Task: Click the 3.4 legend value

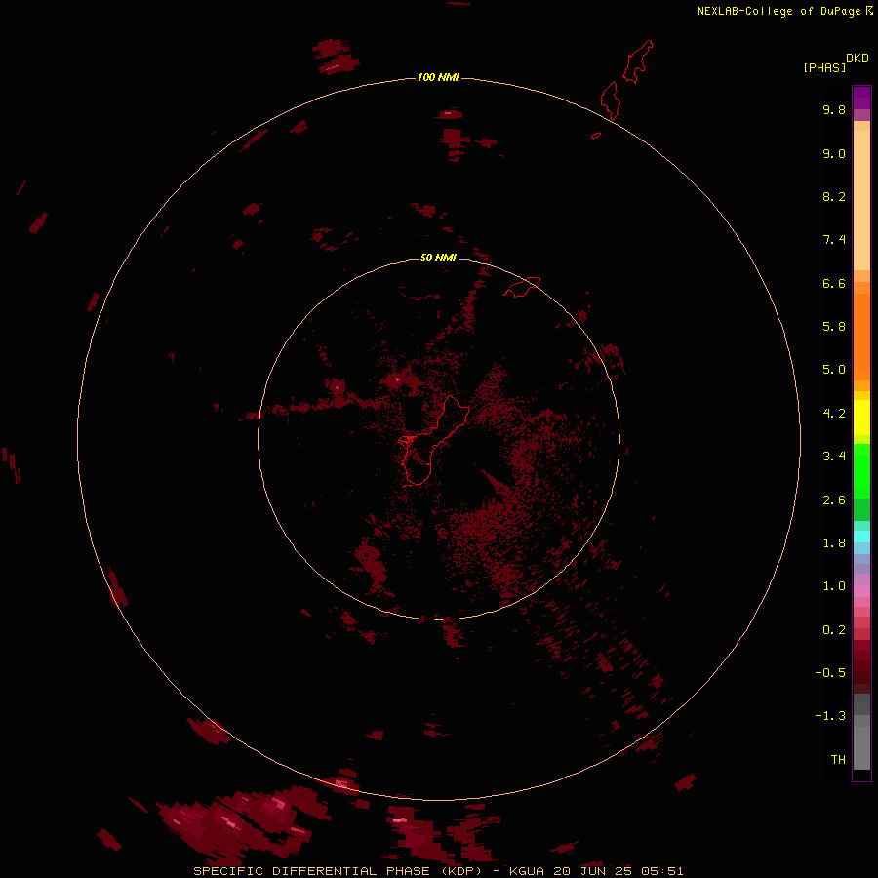Action: (834, 457)
